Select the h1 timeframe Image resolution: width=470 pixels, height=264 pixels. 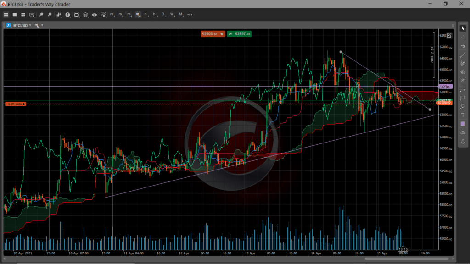pyautogui.click(x=146, y=15)
